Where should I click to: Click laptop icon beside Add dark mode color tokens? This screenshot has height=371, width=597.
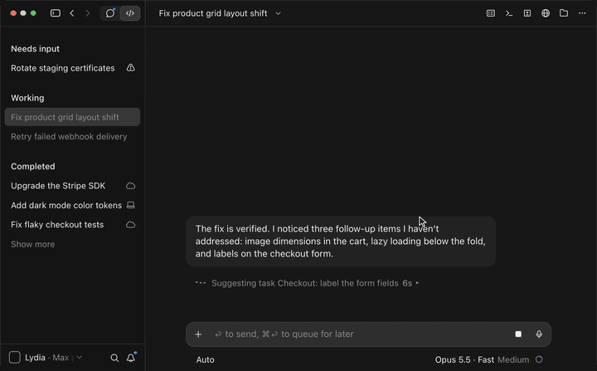(x=131, y=205)
